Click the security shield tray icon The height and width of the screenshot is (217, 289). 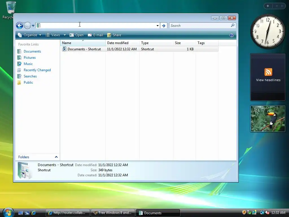[244, 212]
